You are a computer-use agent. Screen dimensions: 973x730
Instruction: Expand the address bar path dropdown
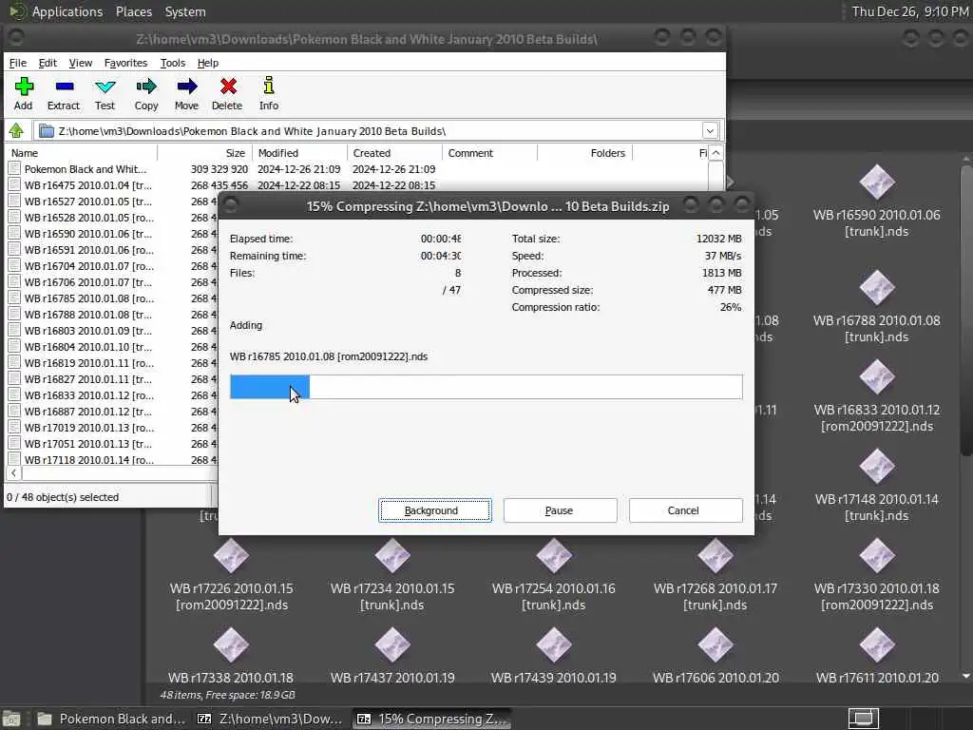pos(710,131)
